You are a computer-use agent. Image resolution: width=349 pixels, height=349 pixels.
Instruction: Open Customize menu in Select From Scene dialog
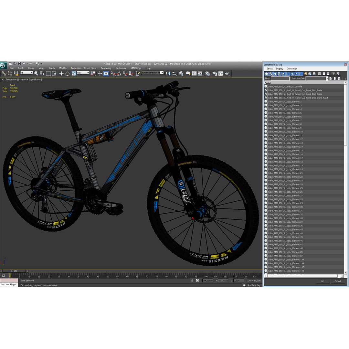[292, 69]
